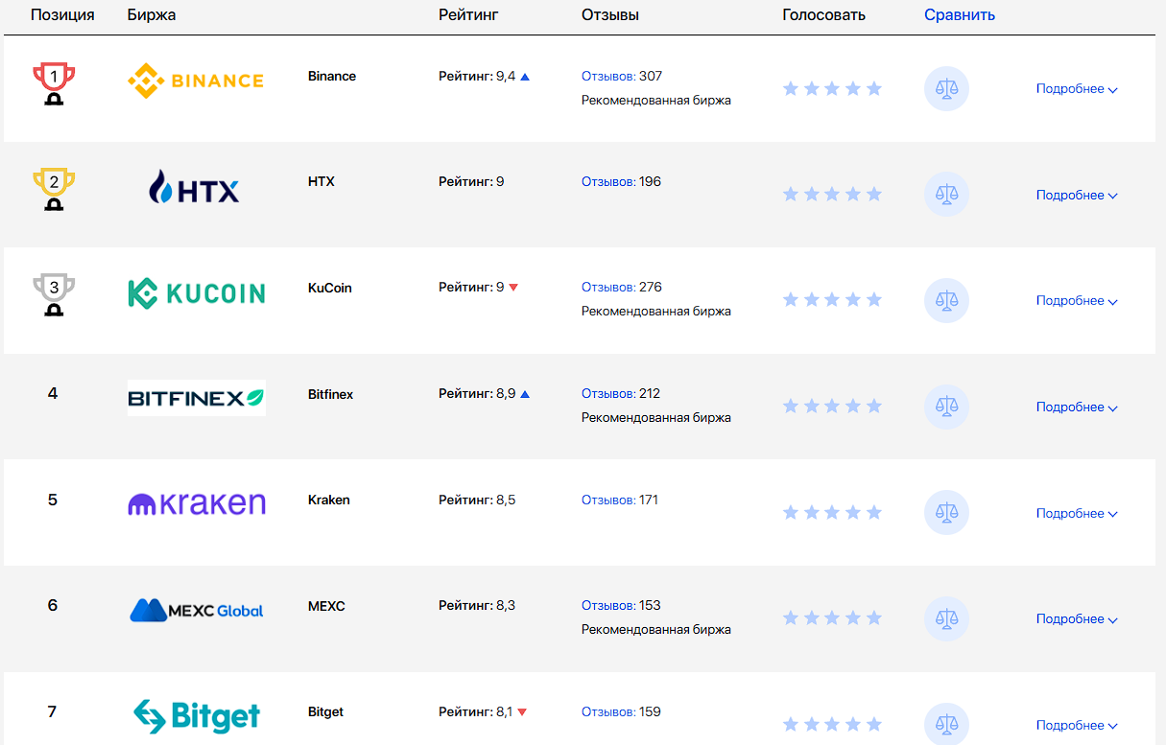1166x745 pixels.
Task: Expand Подробнее for Bitfinex
Action: click(1077, 407)
